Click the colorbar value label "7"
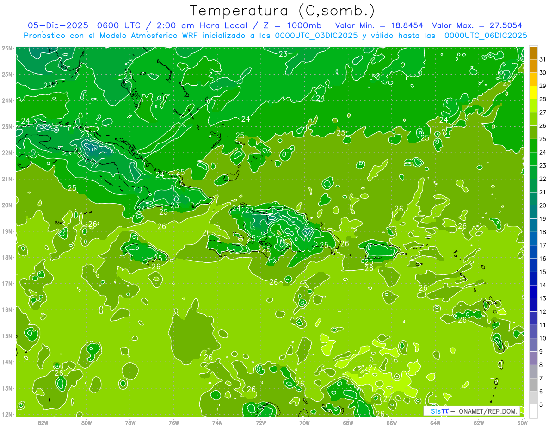 click(x=542, y=378)
